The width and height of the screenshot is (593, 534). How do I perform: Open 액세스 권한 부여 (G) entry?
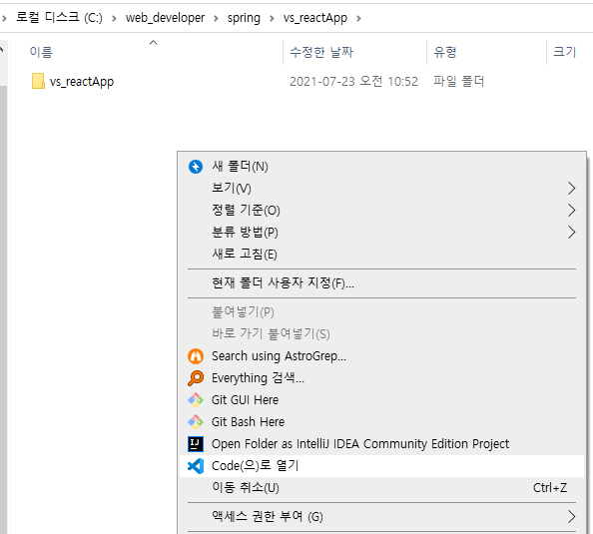382,517
